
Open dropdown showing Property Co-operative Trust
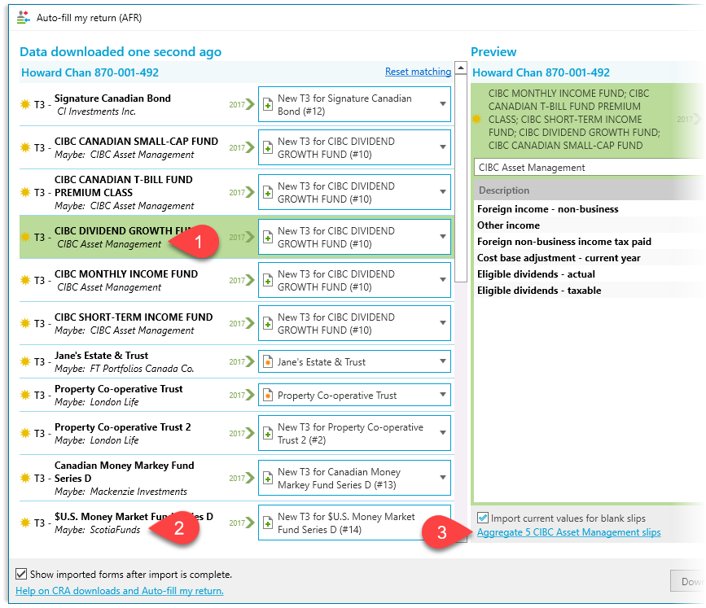(x=354, y=395)
